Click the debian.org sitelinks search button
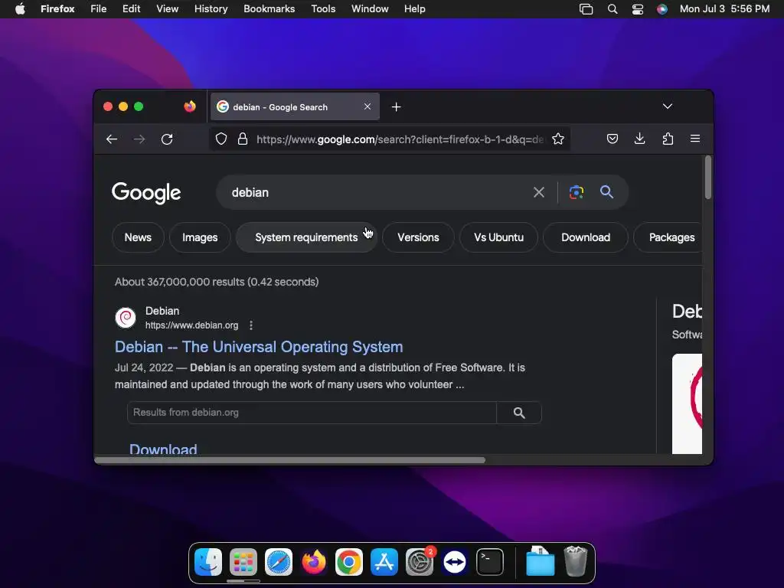784x588 pixels. [x=519, y=413]
